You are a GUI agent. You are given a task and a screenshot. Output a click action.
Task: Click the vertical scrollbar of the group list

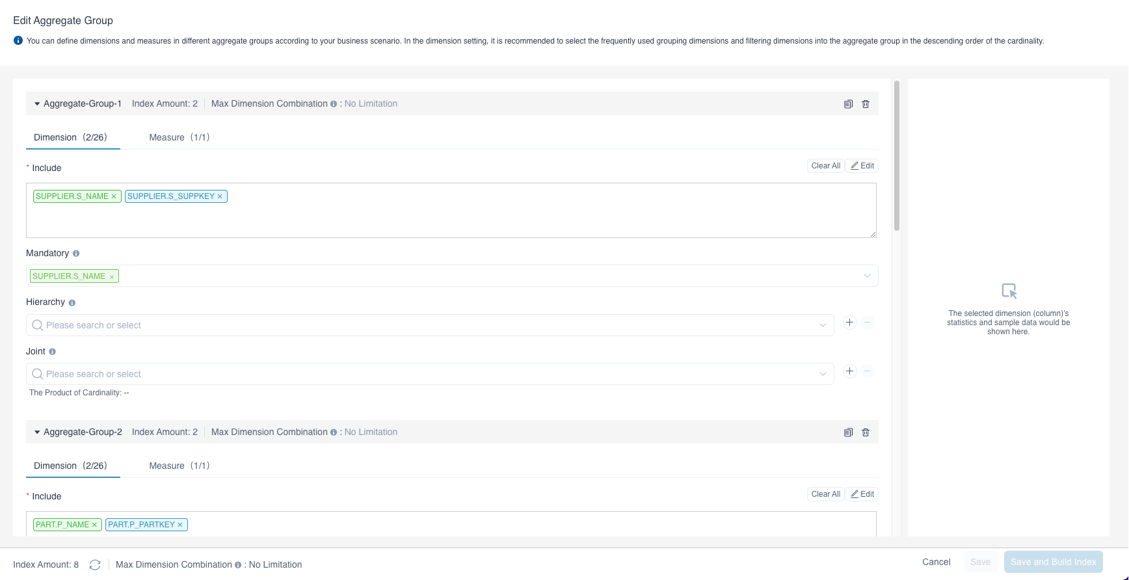[x=897, y=156]
